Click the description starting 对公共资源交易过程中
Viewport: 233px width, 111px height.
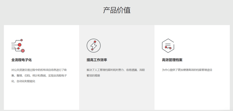pos(39,75)
